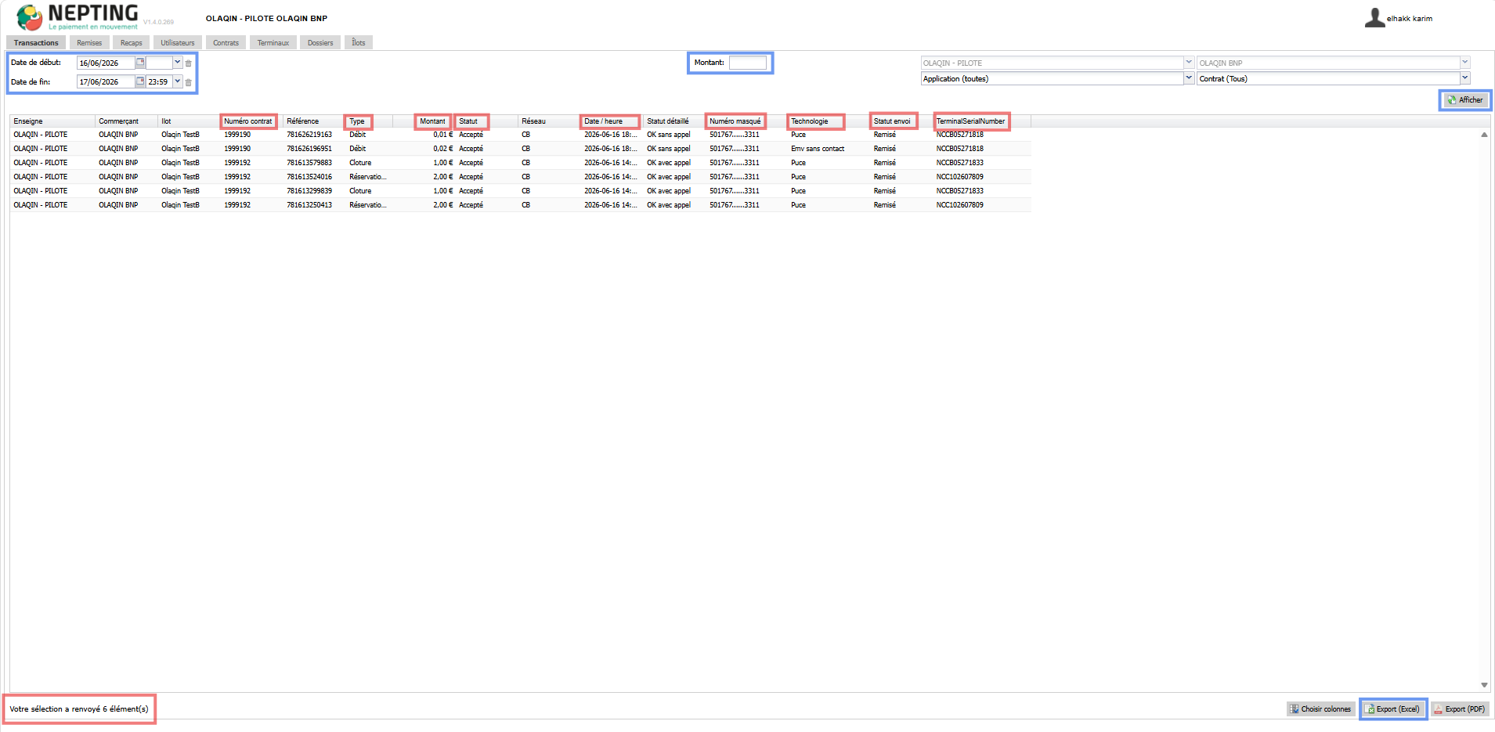This screenshot has width=1495, height=732.
Task: Open the OLAQIN BNP commerçant dropdown
Action: coord(1464,63)
